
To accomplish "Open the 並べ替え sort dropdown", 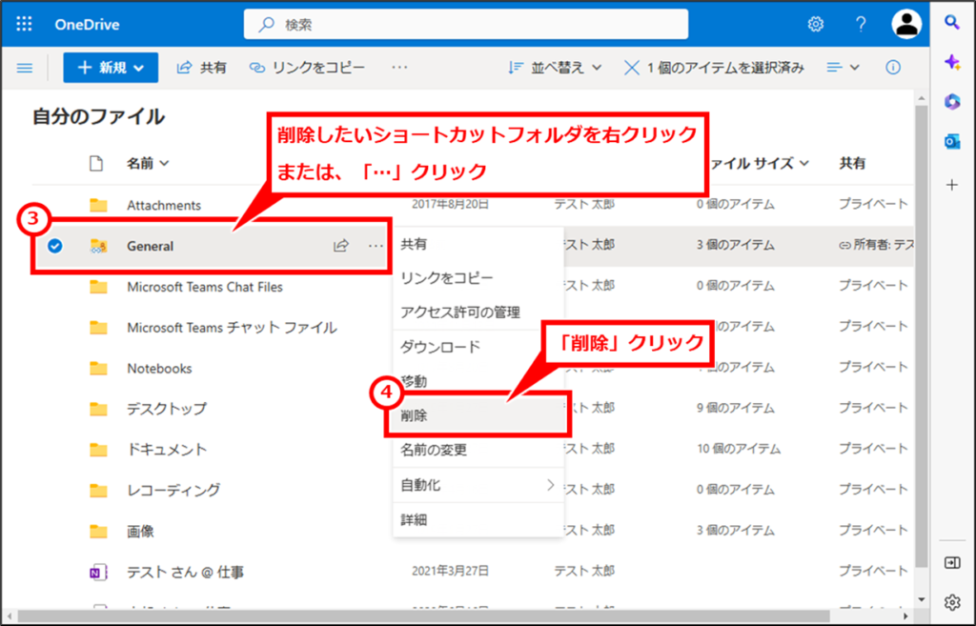I will pyautogui.click(x=555, y=68).
